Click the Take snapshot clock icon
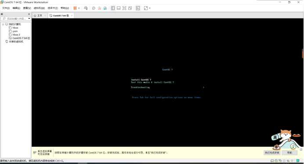This screenshot has height=164, width=304. (94, 8)
